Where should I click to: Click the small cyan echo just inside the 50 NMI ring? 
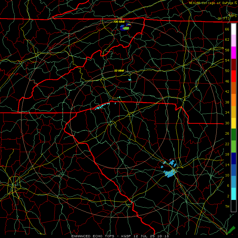130,80
